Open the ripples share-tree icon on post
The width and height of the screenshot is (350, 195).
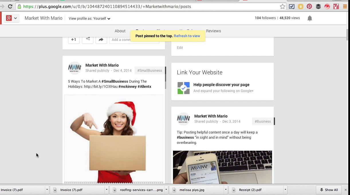pos(88,39)
